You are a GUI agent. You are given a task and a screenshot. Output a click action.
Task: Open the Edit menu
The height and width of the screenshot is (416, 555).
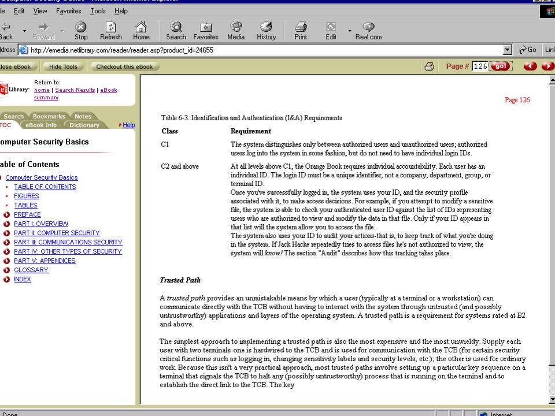tap(19, 11)
